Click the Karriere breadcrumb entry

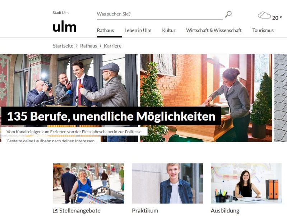[112, 46]
